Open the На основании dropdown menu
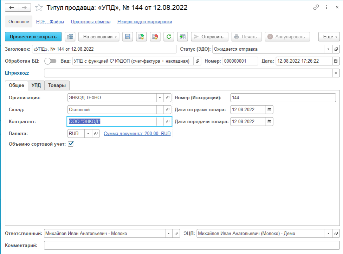343x254 pixels. pyautogui.click(x=99, y=37)
